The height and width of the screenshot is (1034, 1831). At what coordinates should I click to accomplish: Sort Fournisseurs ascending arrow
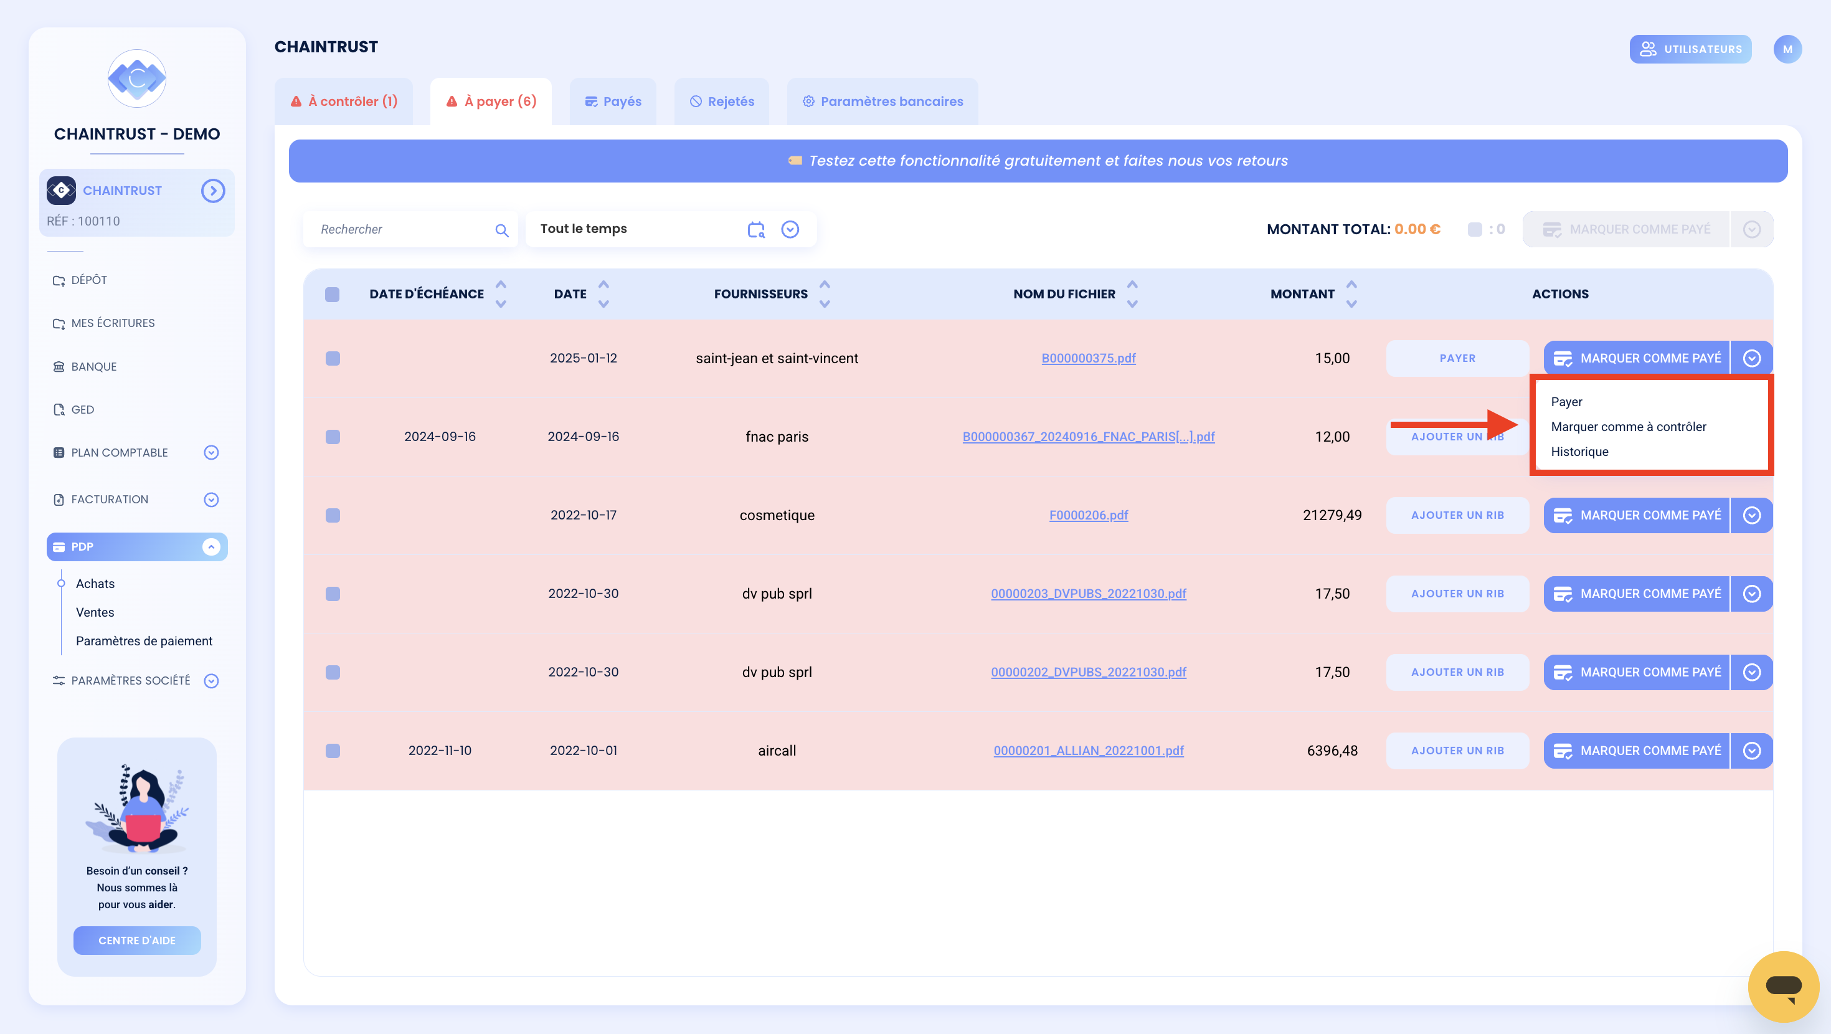[x=825, y=285]
